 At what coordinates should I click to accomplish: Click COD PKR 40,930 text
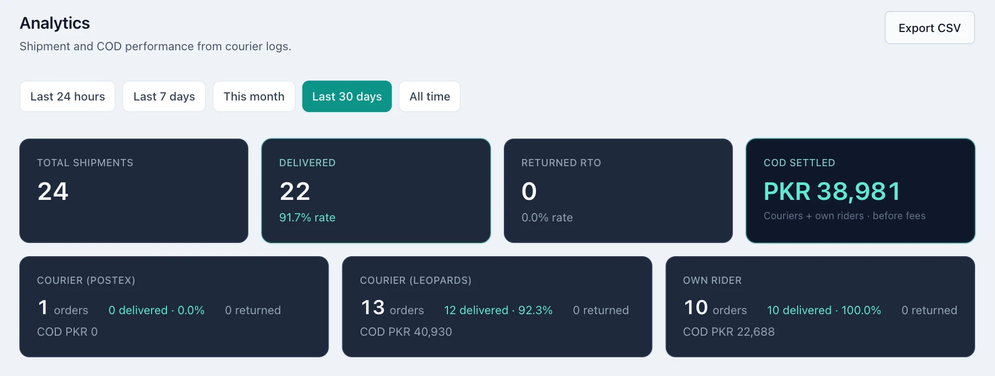406,332
